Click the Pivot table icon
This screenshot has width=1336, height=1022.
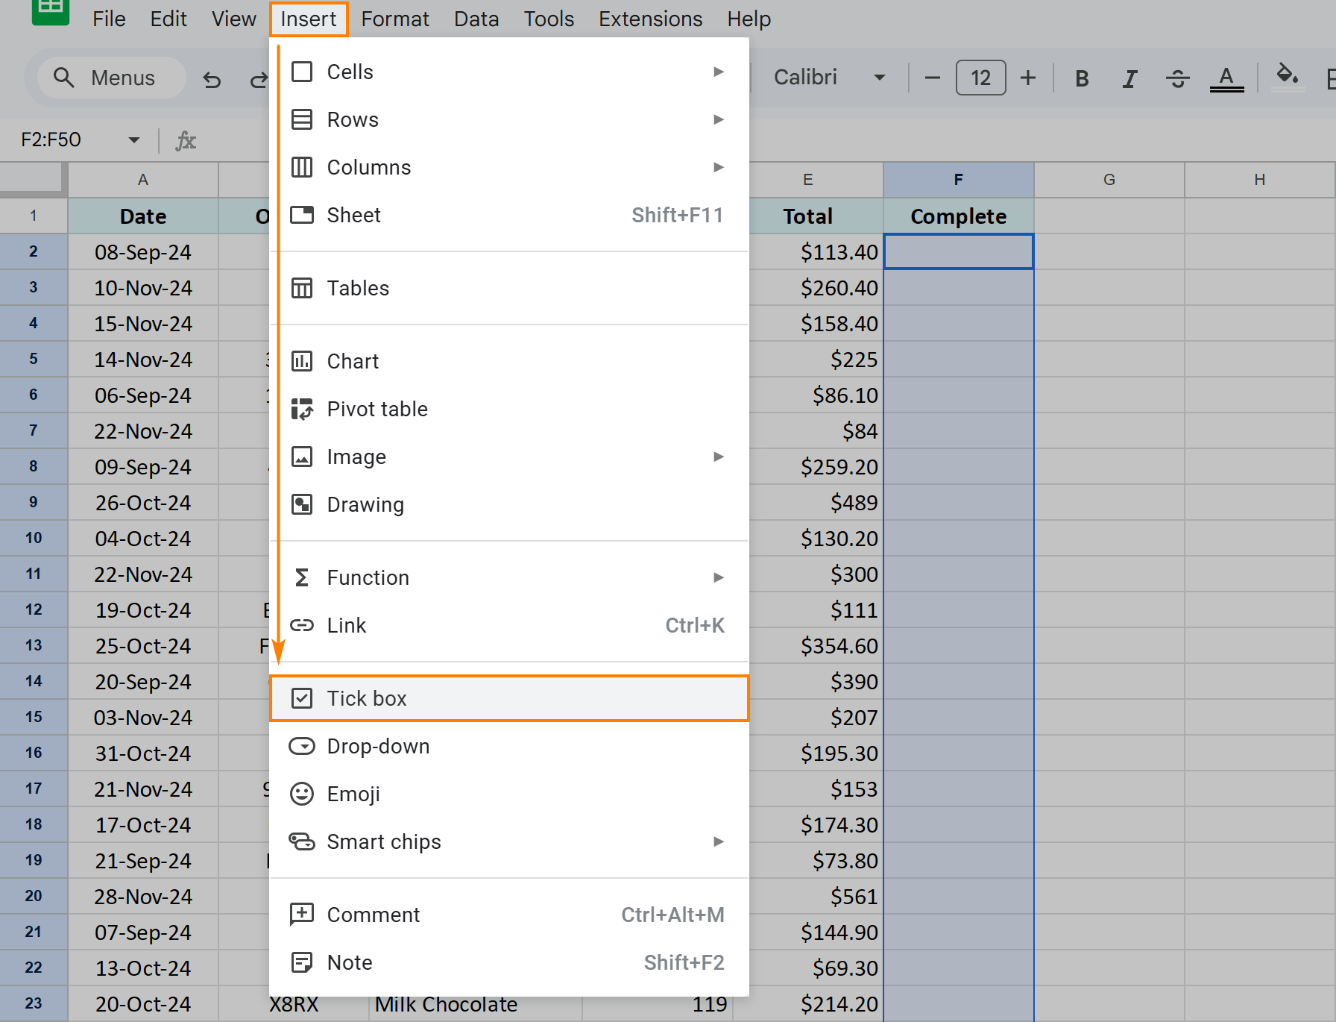tap(302, 409)
